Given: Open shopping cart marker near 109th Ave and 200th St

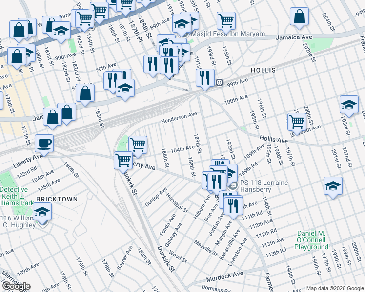Looking at the screenshot, I should tap(297, 122).
